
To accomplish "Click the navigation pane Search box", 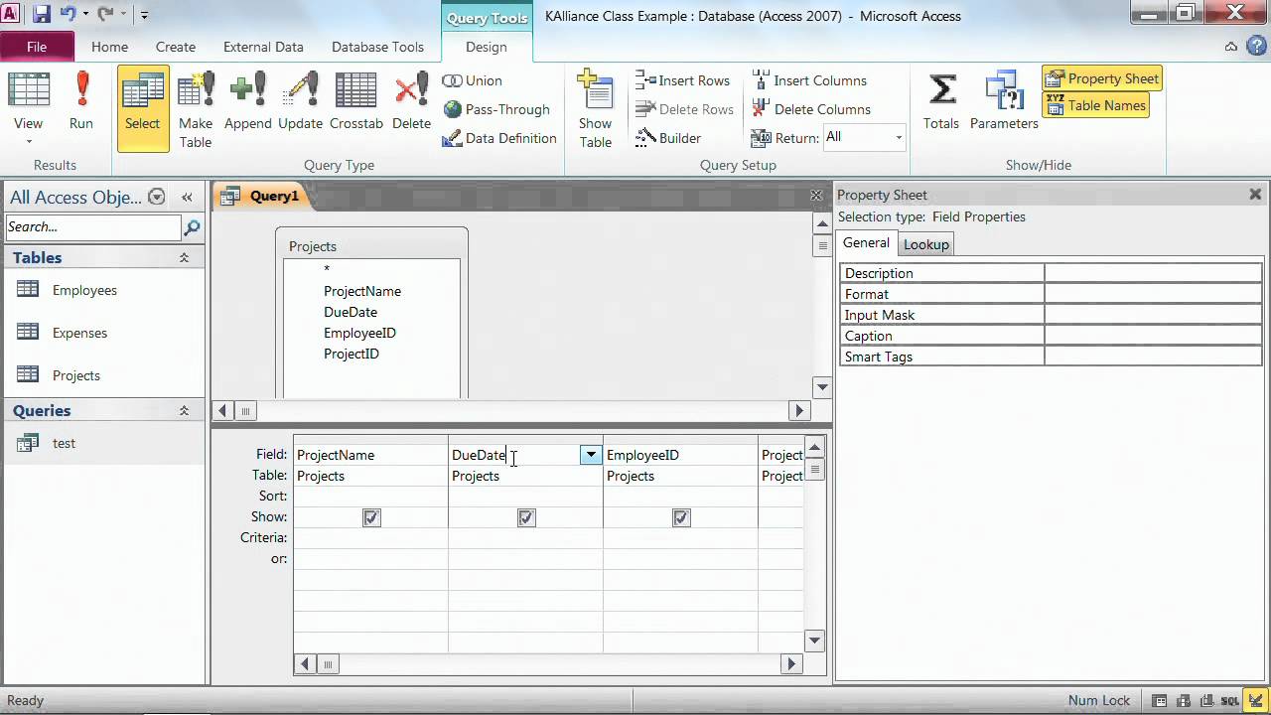I will 93,227.
